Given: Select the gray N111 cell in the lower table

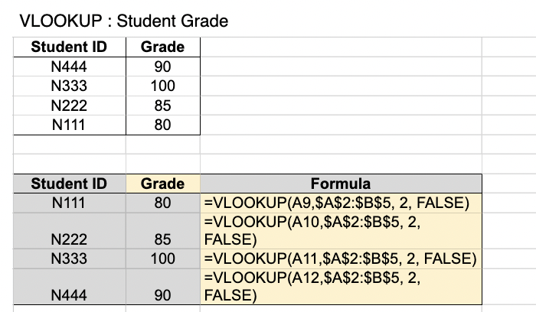Looking at the screenshot, I should 68,203.
